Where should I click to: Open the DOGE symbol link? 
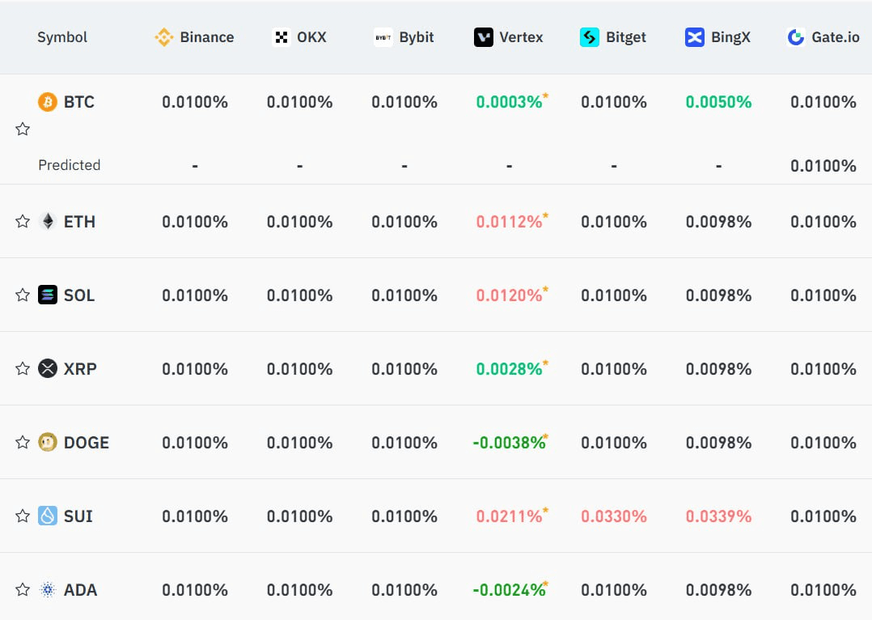point(87,443)
